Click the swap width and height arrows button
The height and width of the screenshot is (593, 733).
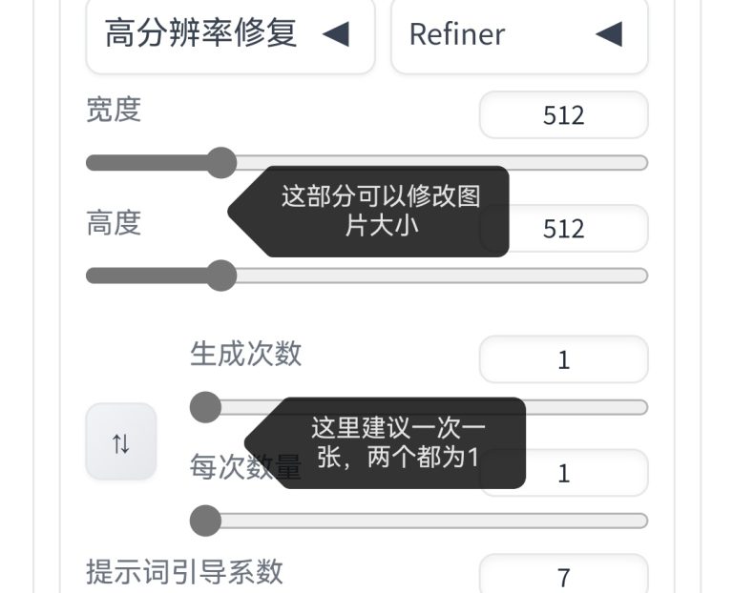click(x=121, y=441)
